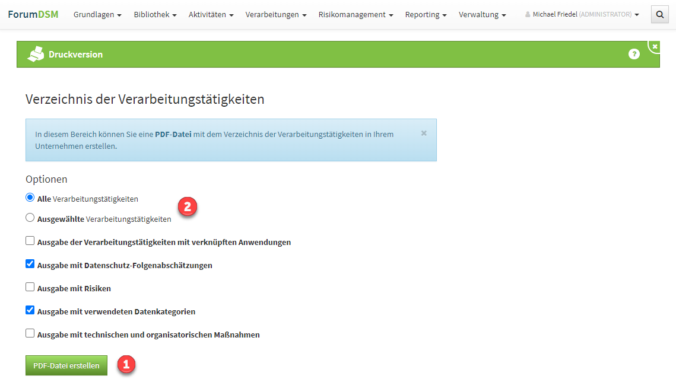Open the help question mark icon
The height and width of the screenshot is (382, 676).
pos(634,53)
